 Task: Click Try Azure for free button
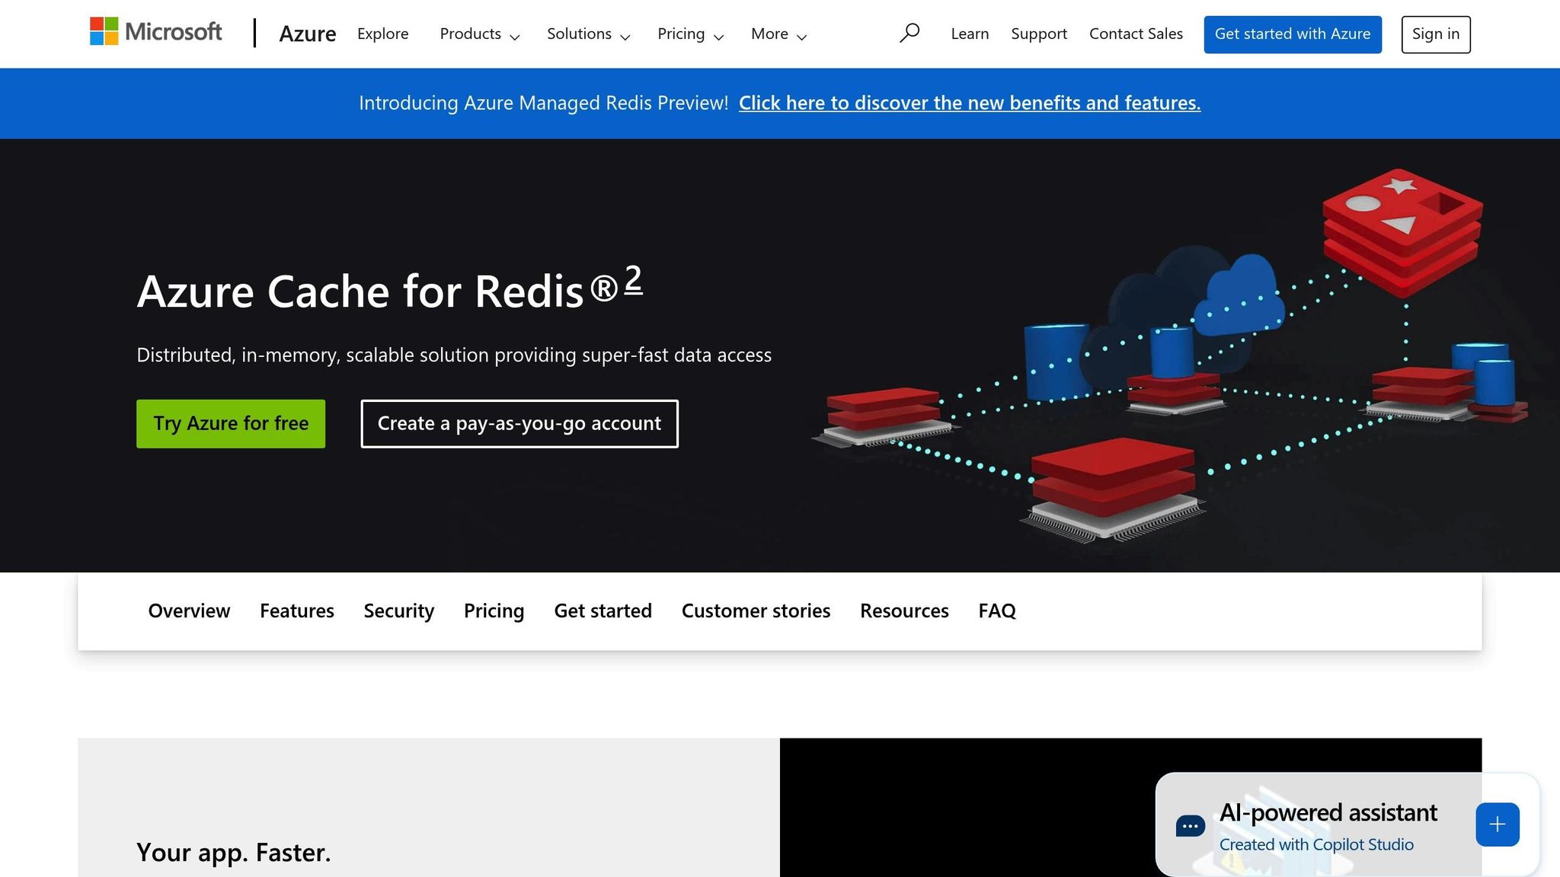[x=231, y=424]
